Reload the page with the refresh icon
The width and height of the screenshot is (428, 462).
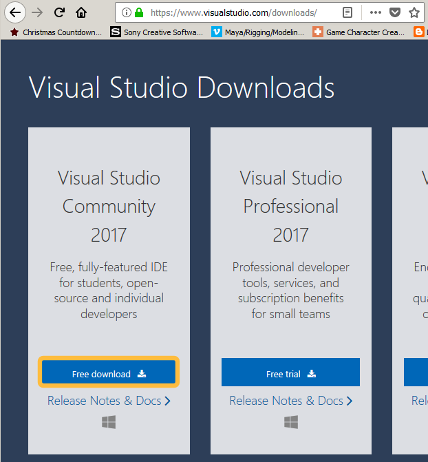tap(59, 12)
